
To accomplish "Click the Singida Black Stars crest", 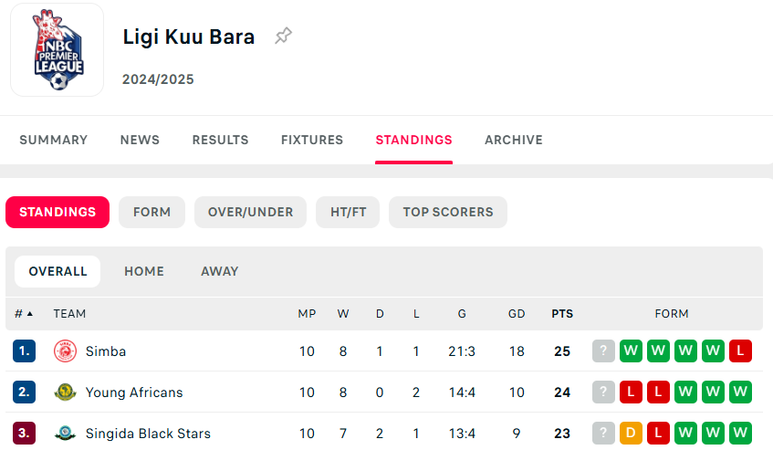I will [x=65, y=434].
